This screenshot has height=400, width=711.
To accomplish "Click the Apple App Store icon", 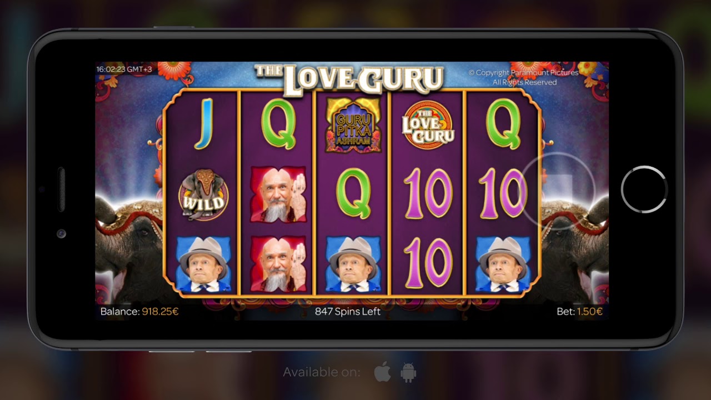I will (382, 372).
